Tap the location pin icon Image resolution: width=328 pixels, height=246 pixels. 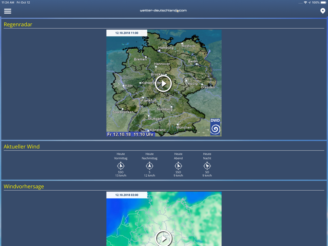click(323, 11)
